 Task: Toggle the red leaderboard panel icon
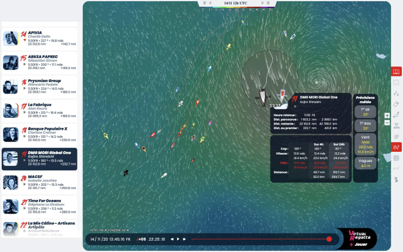coord(396,71)
